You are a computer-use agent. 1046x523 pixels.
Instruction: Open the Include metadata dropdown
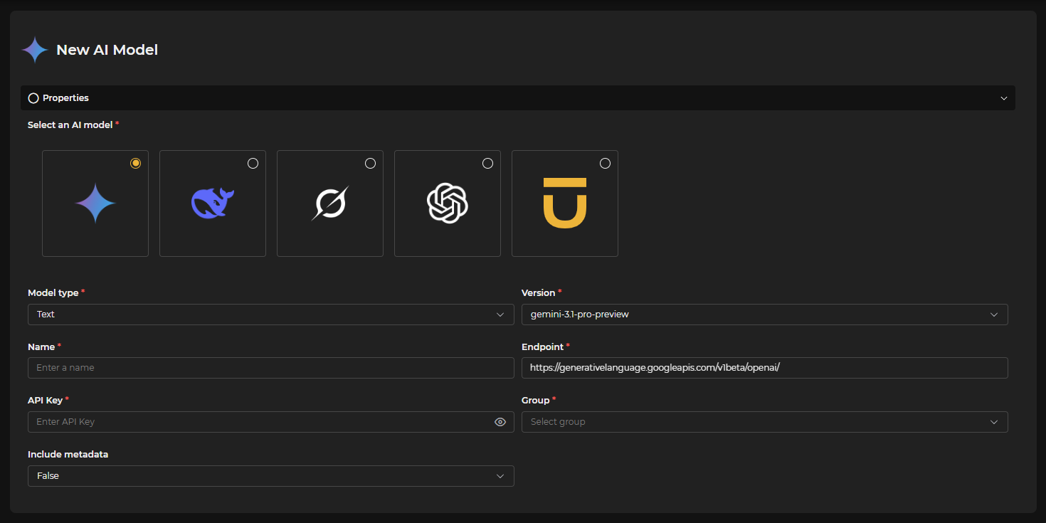point(271,476)
